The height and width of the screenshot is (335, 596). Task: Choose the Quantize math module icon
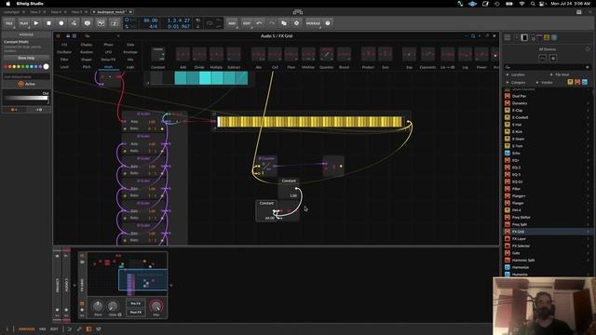[x=327, y=54]
